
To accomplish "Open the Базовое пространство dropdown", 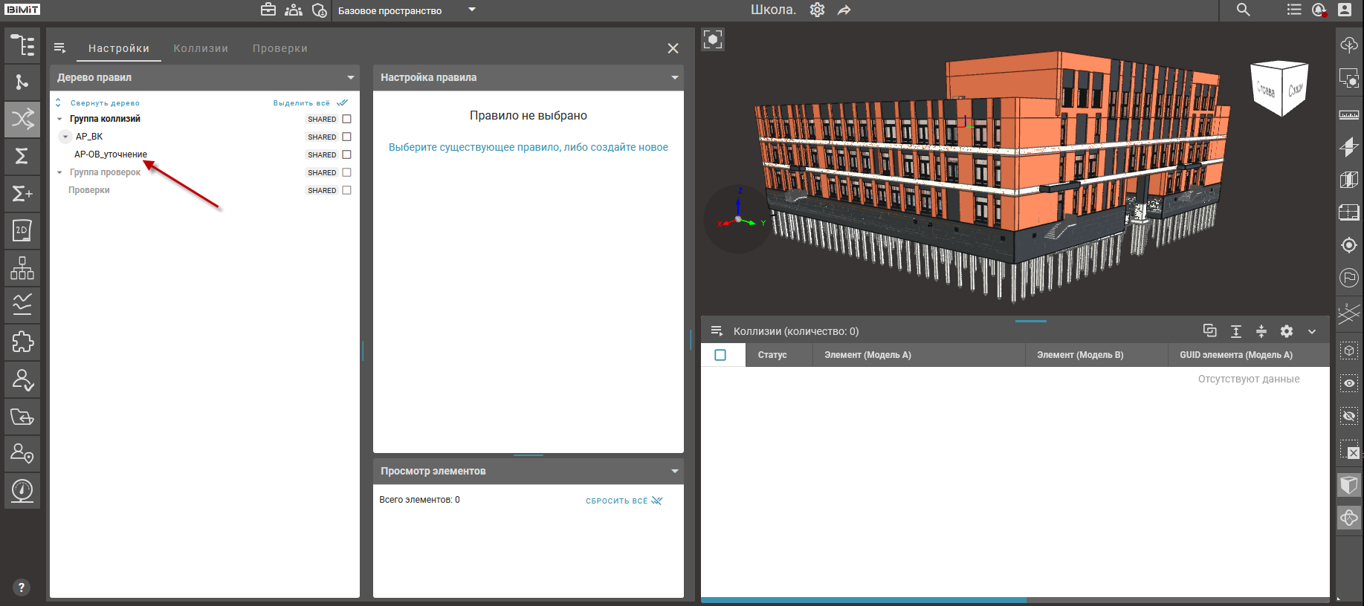I will pos(471,10).
